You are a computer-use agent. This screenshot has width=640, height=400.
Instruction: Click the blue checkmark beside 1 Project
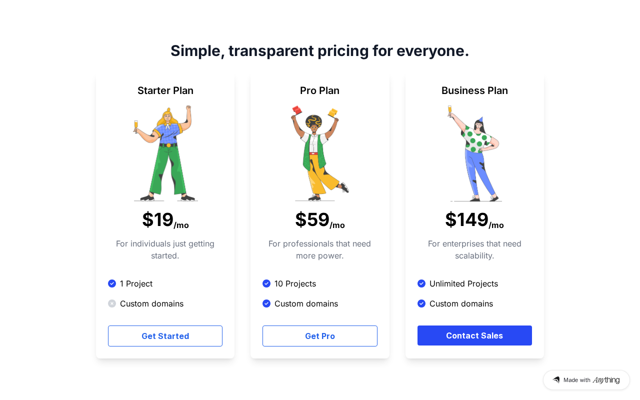click(x=112, y=283)
